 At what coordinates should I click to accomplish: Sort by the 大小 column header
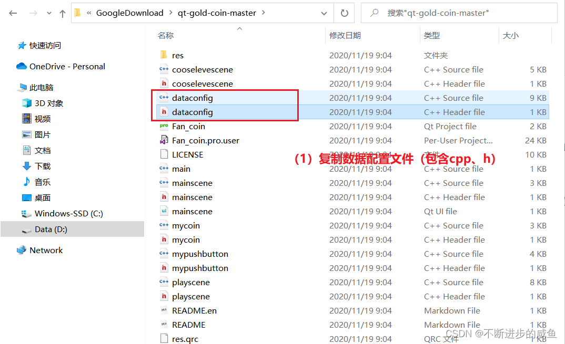[511, 35]
